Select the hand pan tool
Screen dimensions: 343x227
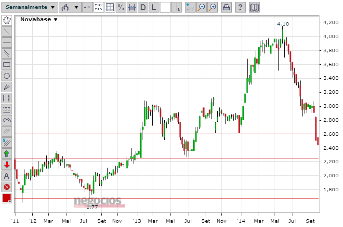tap(7, 20)
